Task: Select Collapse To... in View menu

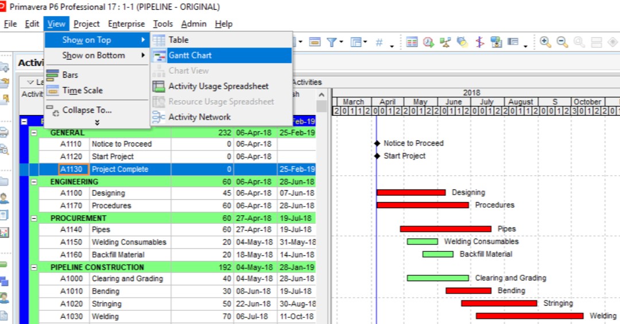Action: click(x=97, y=110)
